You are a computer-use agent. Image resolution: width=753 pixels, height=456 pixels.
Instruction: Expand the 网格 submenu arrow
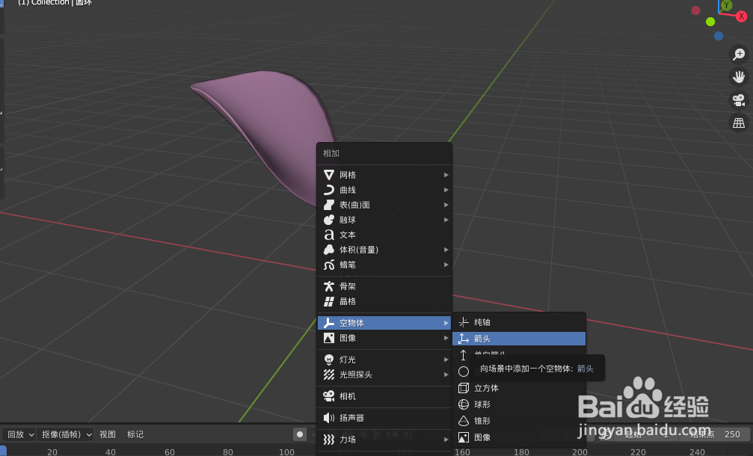click(446, 174)
